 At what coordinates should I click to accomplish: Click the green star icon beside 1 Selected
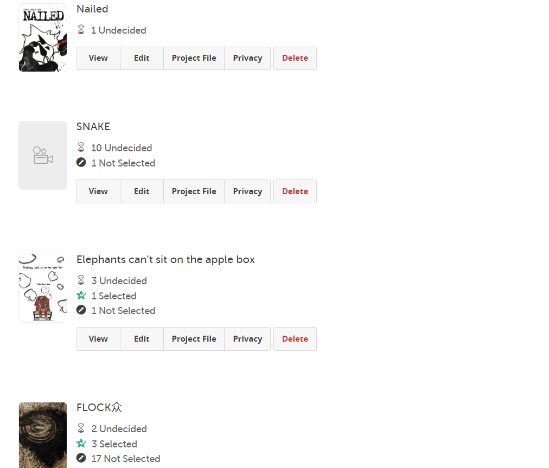81,296
